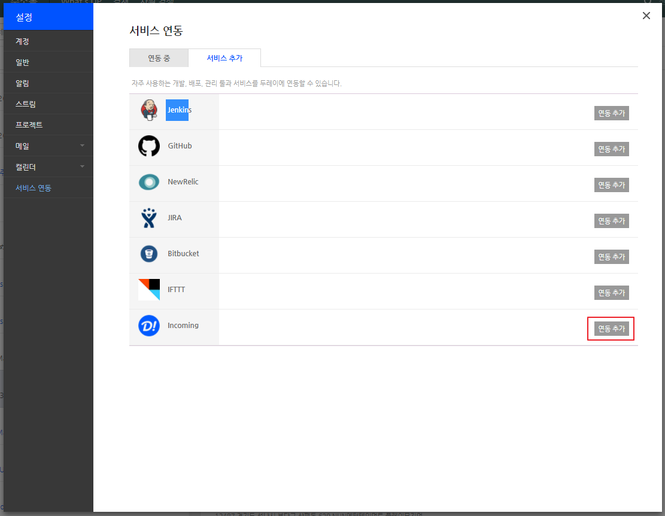Click the highlighted Jenkins service name
Viewport: 665px width, 516px height.
point(179,110)
